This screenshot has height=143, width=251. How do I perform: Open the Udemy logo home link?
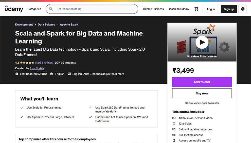point(14,9)
